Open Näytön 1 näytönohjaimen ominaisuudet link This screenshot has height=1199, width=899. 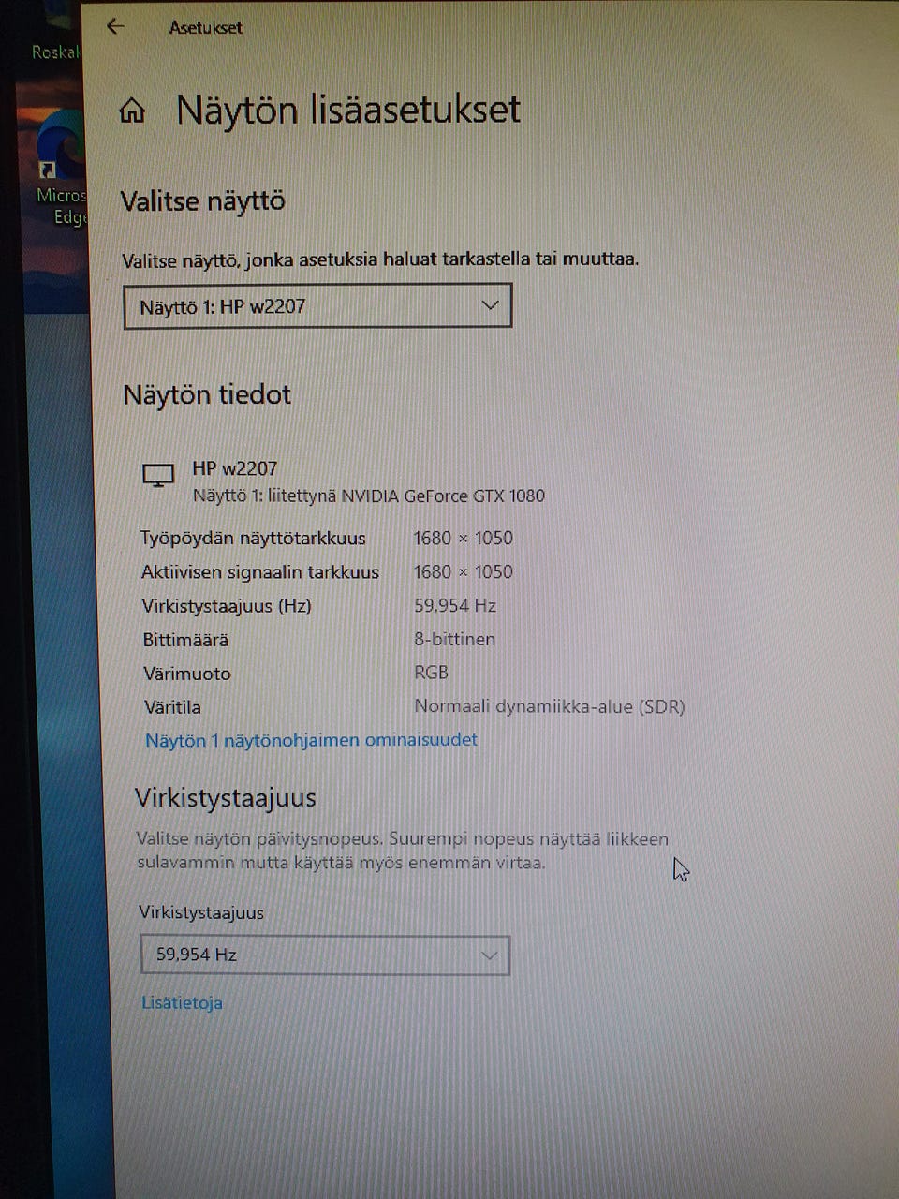[x=311, y=740]
